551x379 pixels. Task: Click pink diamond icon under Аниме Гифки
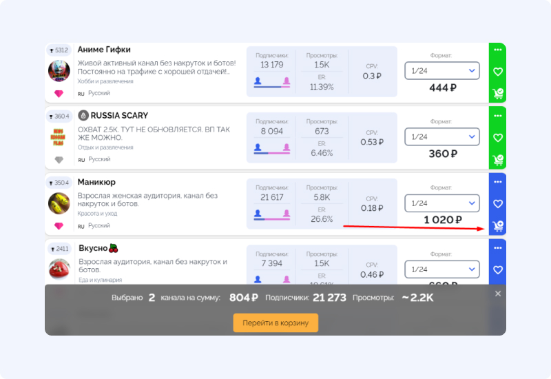coord(59,94)
